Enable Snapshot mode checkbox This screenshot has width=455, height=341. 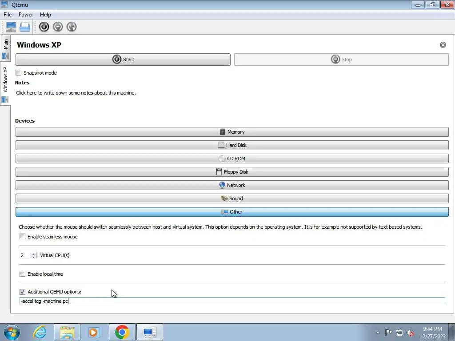19,73
